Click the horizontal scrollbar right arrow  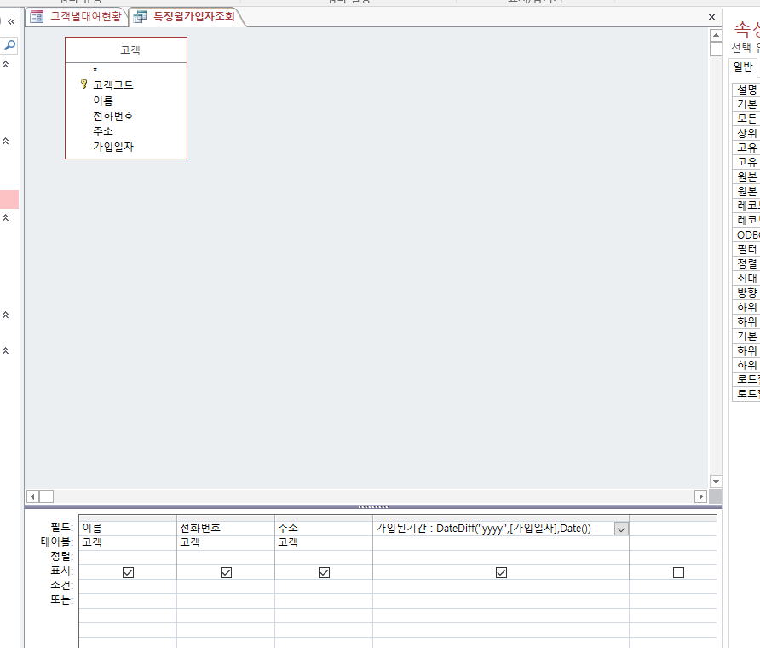701,496
